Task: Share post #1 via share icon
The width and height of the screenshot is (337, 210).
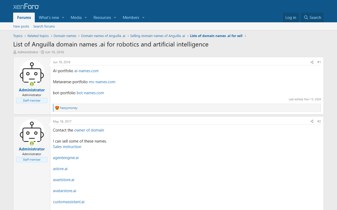Action: [312, 62]
